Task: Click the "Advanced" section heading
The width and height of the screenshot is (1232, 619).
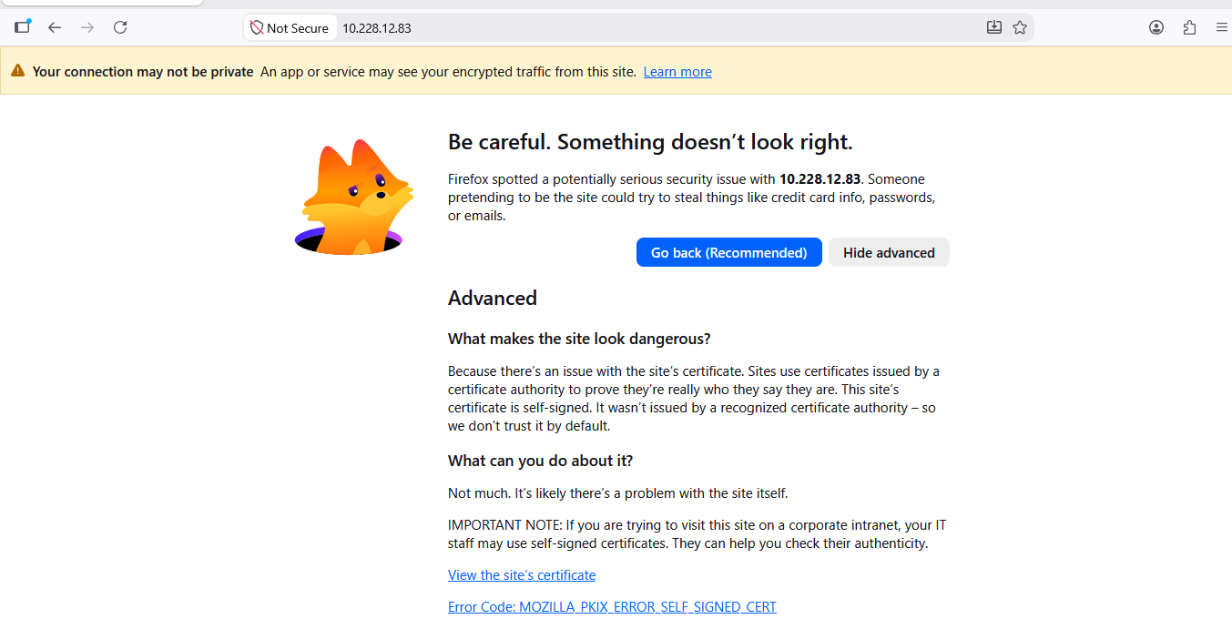Action: (x=493, y=299)
